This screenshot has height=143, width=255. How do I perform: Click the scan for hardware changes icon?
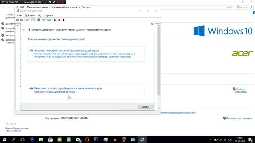(64, 20)
